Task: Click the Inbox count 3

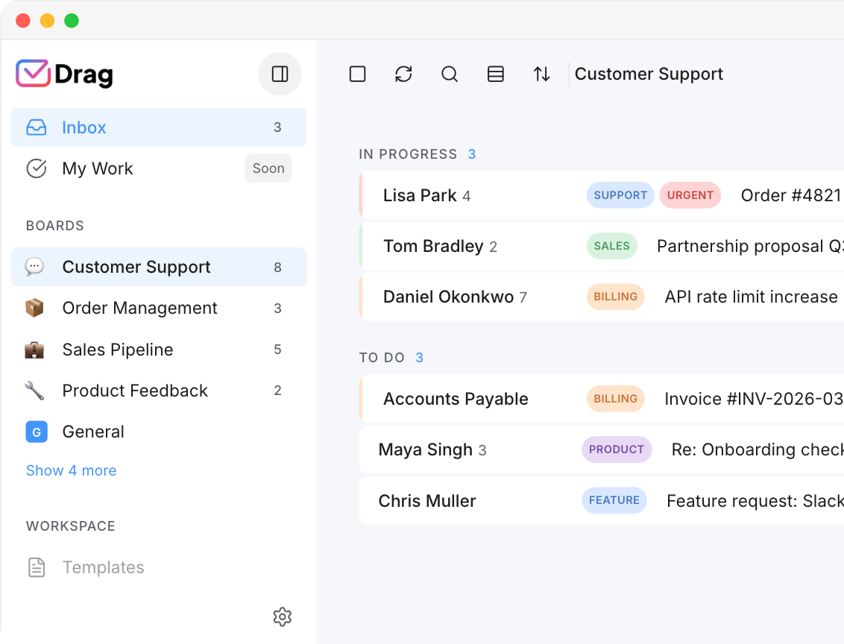Action: (277, 127)
